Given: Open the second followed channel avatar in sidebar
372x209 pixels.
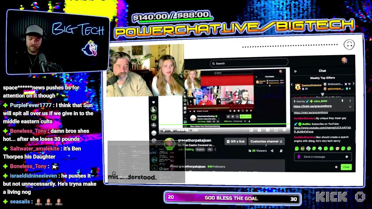Looking at the screenshot, I should 153,117.
